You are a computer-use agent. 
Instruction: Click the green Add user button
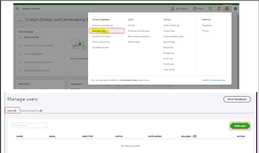(240, 126)
